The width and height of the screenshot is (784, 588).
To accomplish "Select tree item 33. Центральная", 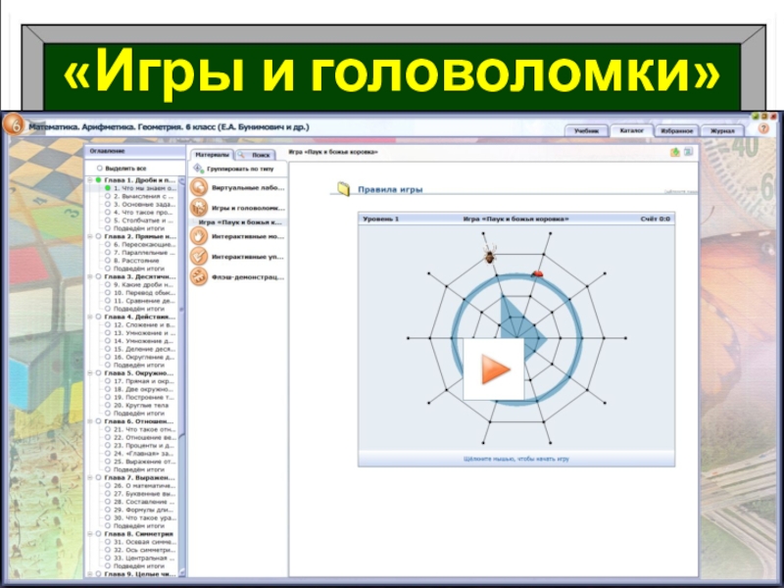I will point(144,558).
